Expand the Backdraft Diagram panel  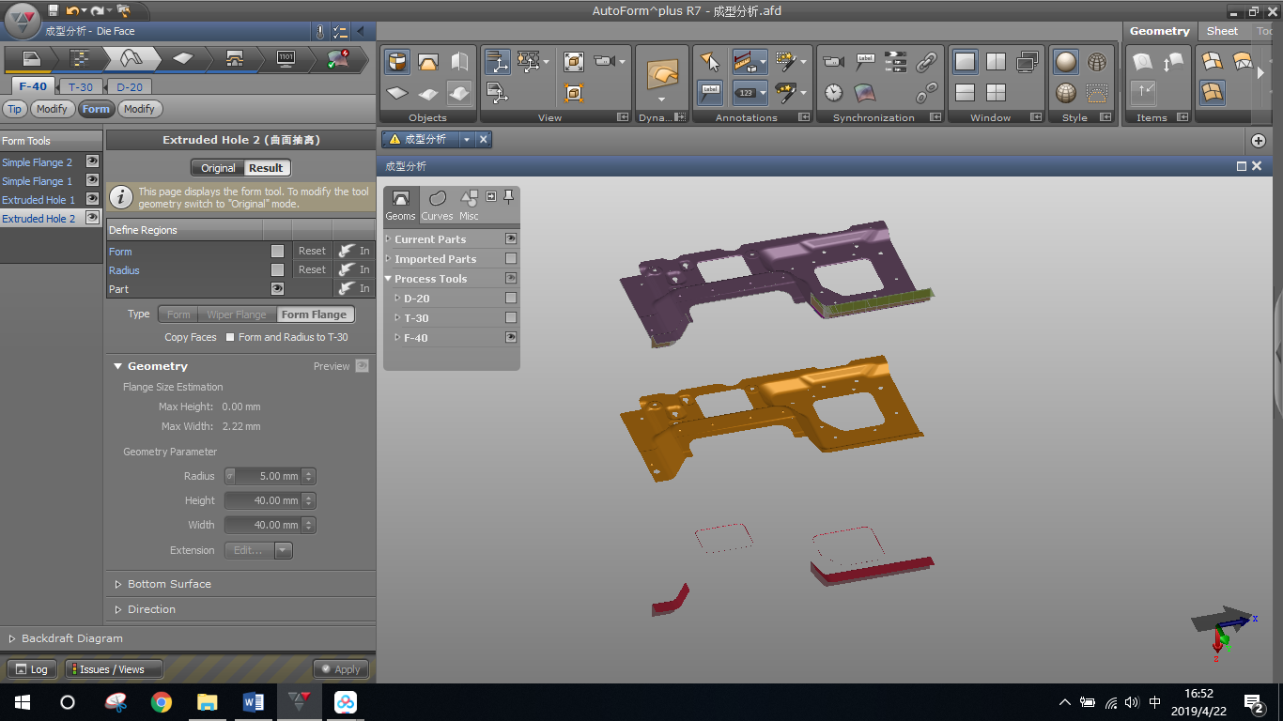click(x=72, y=638)
